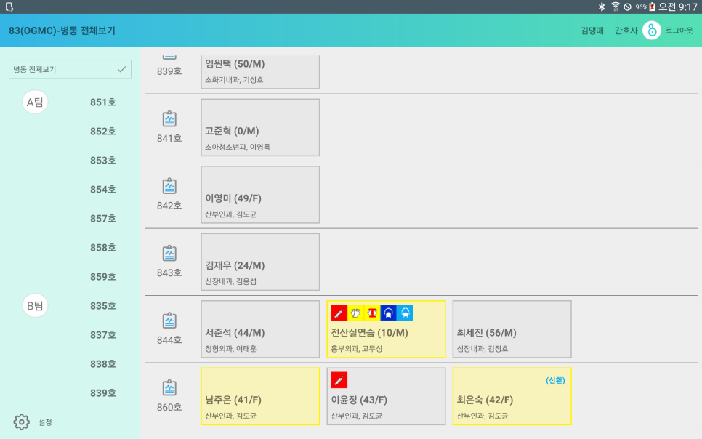Viewport: 702px width, 439px height.
Task: Open patient card 김재우 (24/M)
Action: tap(260, 262)
